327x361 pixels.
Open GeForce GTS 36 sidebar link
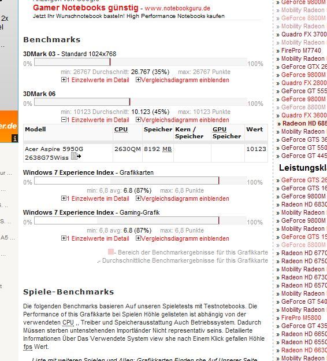304,139
